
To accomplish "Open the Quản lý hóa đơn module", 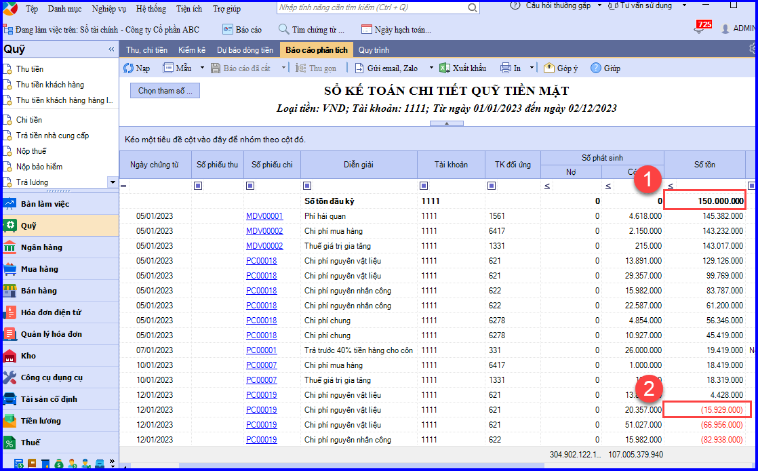I will 60,334.
